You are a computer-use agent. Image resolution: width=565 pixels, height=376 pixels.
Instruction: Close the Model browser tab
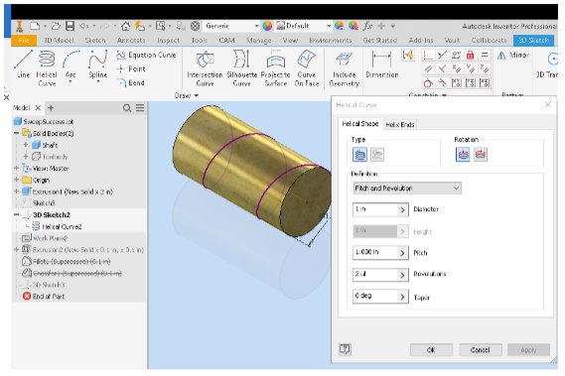(x=38, y=108)
